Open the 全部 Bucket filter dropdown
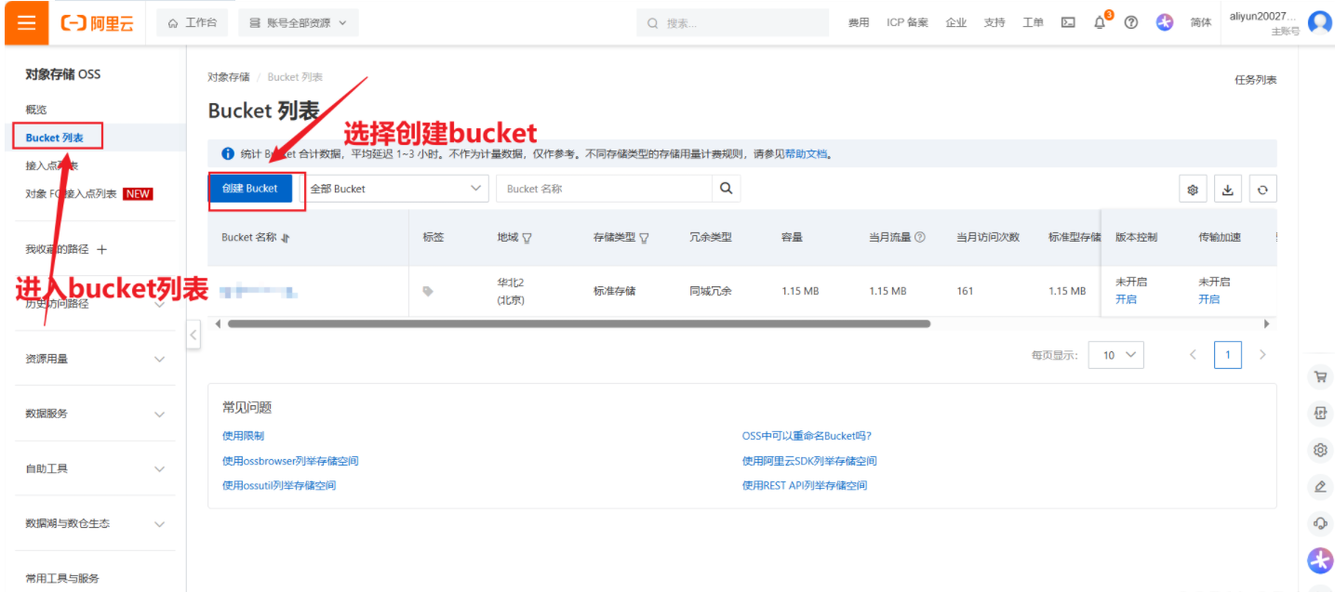 tap(398, 189)
